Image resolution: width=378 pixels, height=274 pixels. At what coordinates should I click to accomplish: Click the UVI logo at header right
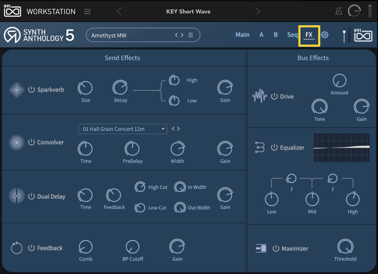point(363,35)
